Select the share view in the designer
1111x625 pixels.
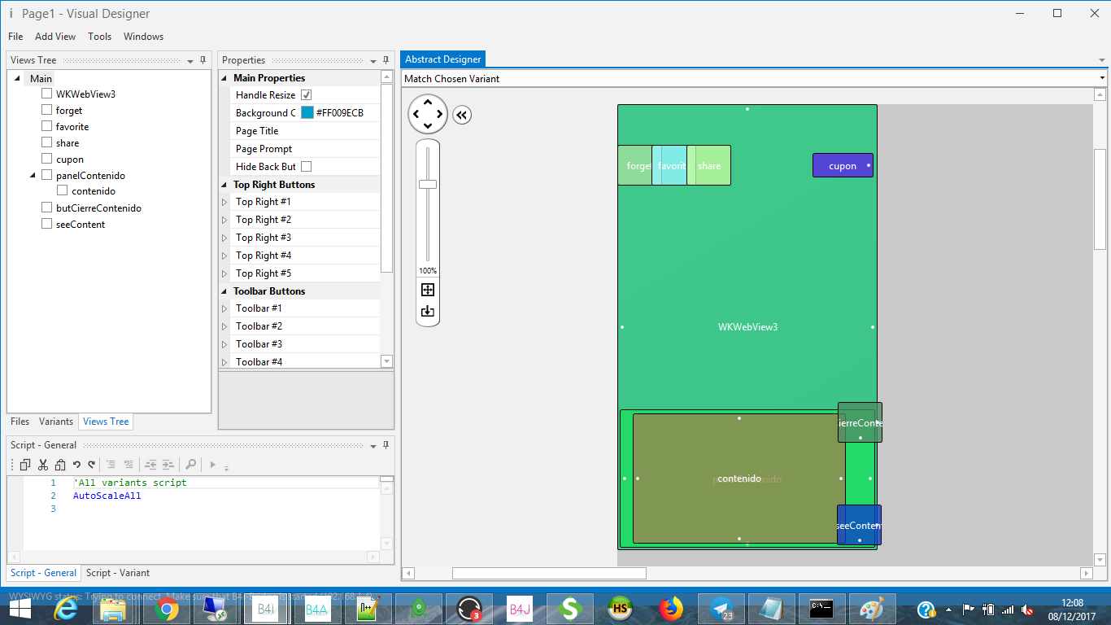pos(709,166)
